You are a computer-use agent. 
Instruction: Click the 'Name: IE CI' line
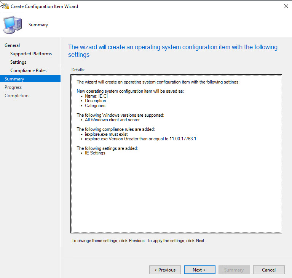pyautogui.click(x=96, y=96)
